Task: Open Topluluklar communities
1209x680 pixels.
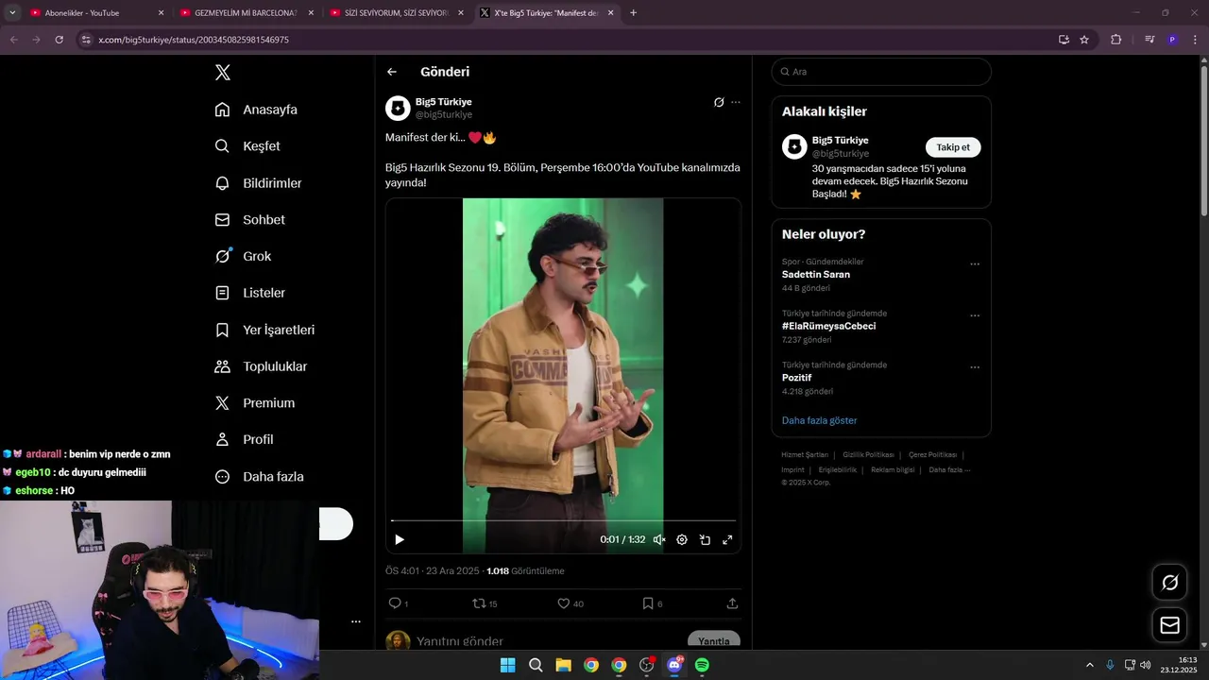Action: [x=261, y=366]
